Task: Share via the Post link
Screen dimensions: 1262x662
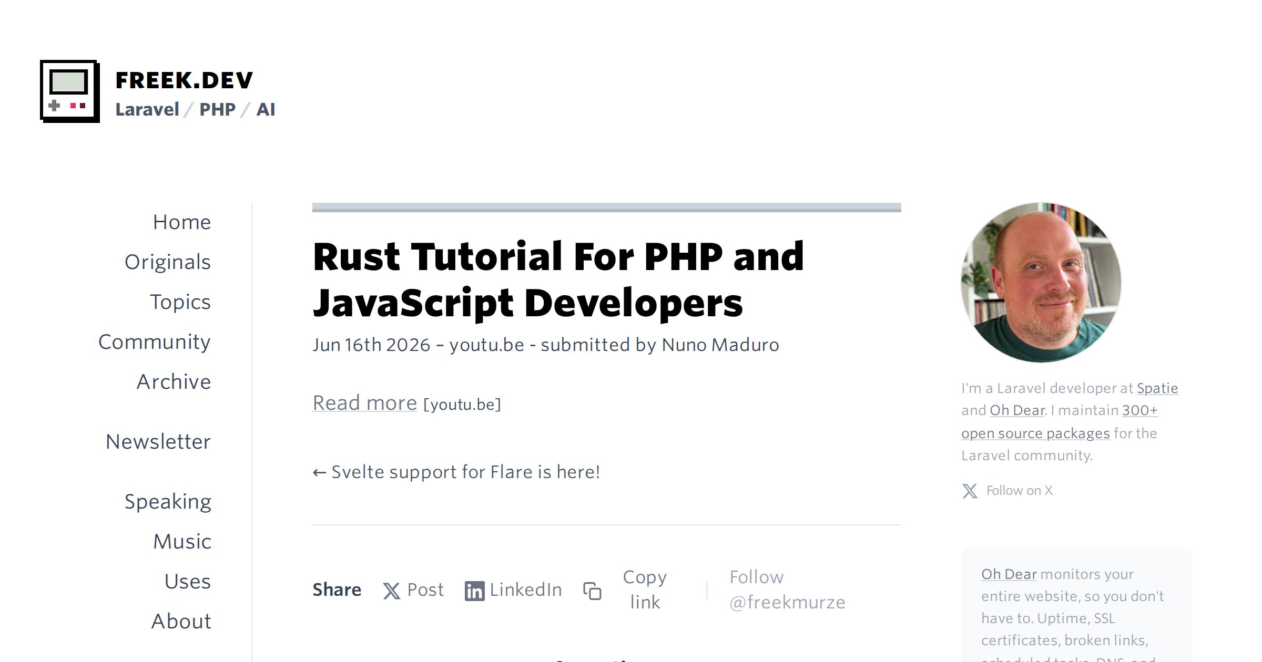Action: 425,590
